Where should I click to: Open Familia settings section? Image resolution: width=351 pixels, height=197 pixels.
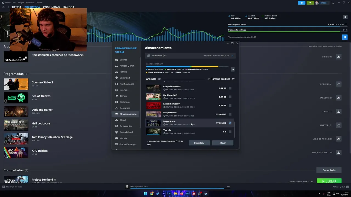point(126,72)
